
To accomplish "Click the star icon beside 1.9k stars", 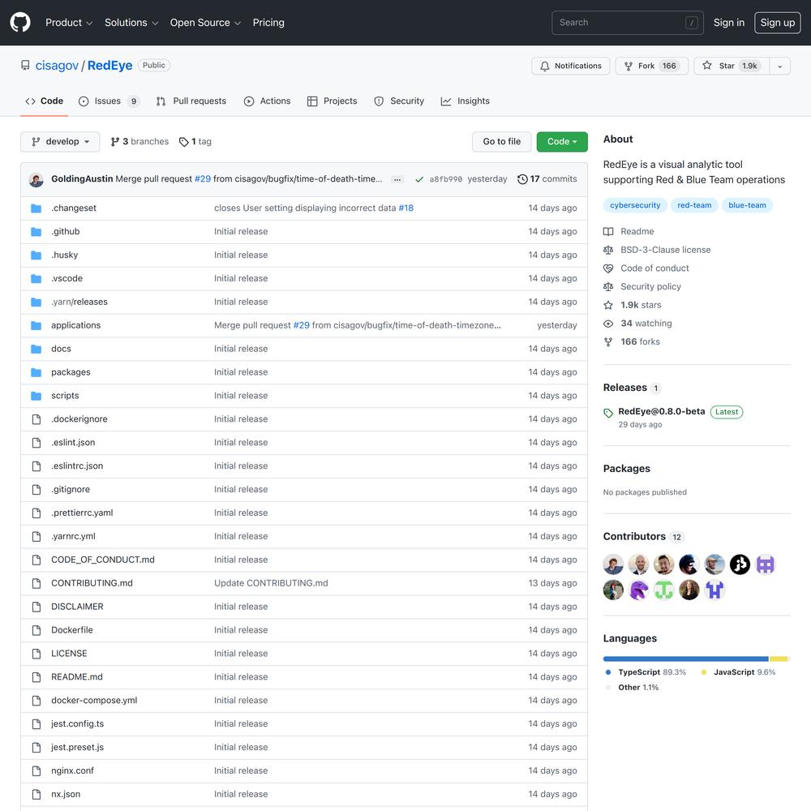I will pyautogui.click(x=608, y=305).
